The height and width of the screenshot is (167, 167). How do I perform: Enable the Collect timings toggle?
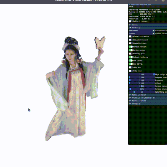click(x=131, y=21)
